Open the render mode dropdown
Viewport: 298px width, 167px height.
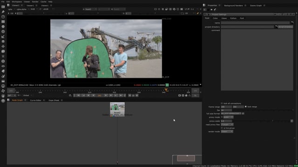(227, 131)
